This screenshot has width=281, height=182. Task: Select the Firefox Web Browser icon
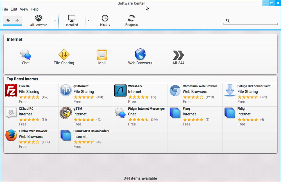(x=11, y=135)
